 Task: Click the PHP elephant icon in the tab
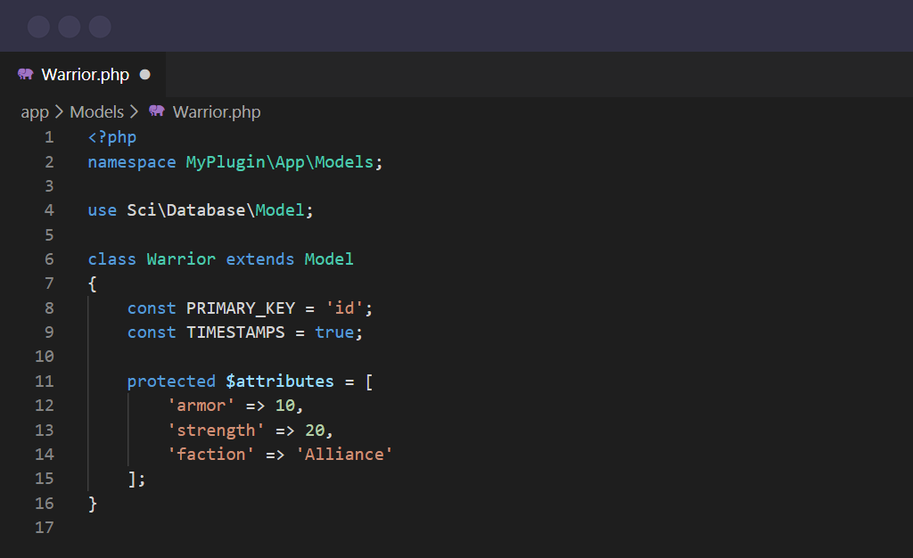tap(26, 74)
